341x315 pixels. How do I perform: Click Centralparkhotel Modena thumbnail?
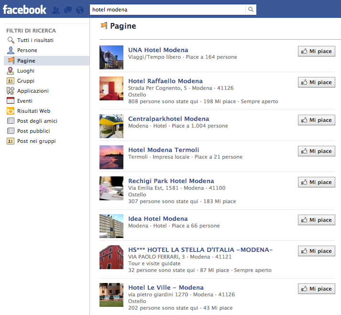[x=111, y=126]
